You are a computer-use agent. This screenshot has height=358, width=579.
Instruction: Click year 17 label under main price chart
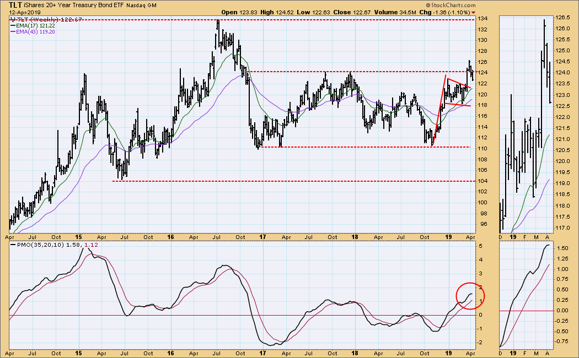[262, 237]
